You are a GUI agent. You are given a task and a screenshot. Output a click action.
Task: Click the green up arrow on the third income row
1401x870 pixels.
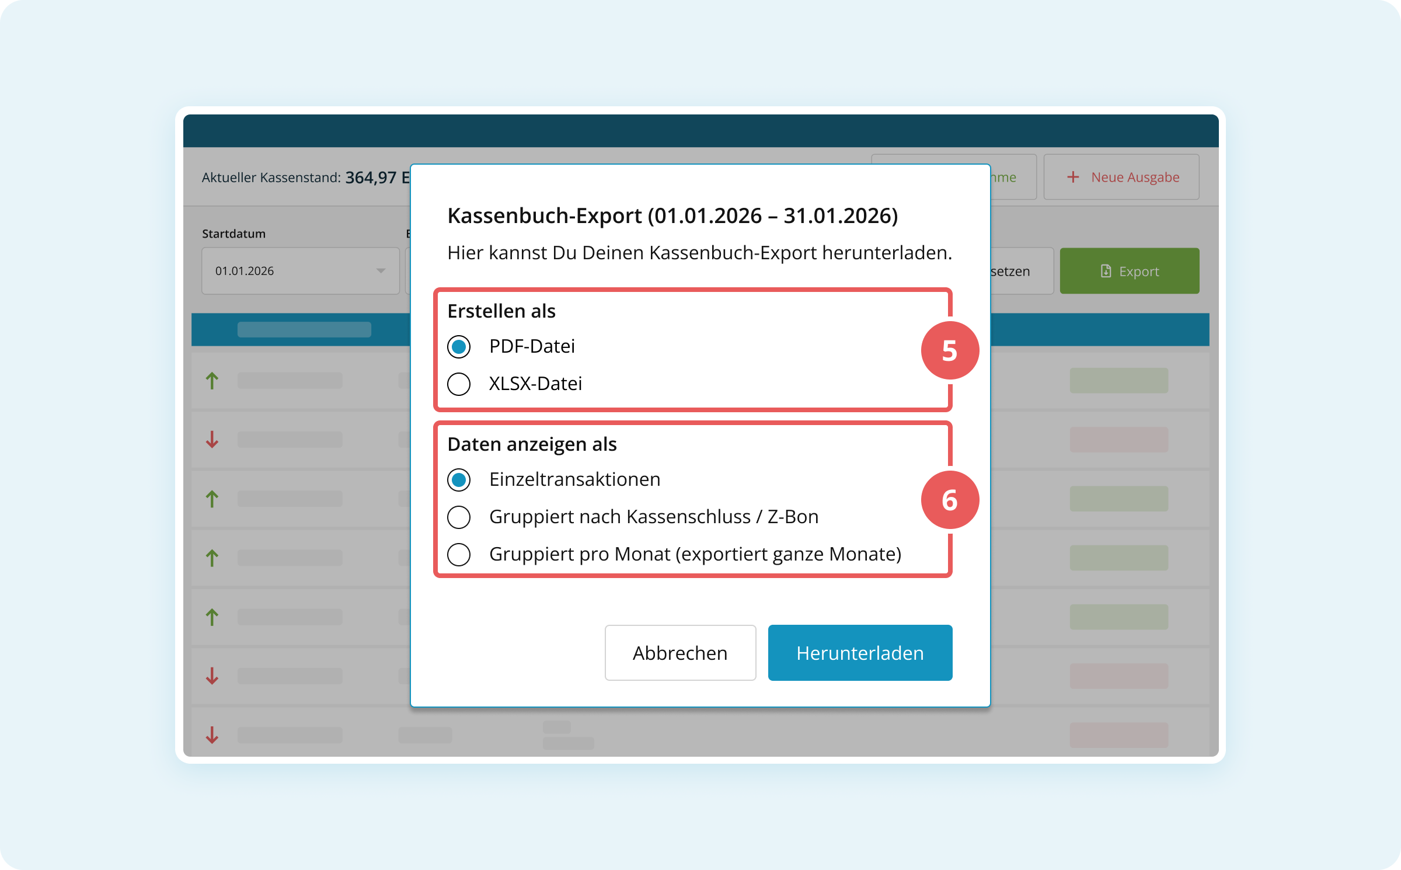(212, 558)
